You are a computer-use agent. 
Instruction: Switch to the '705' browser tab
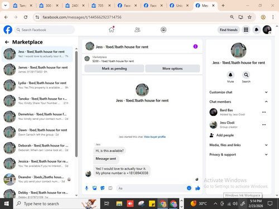101,6
